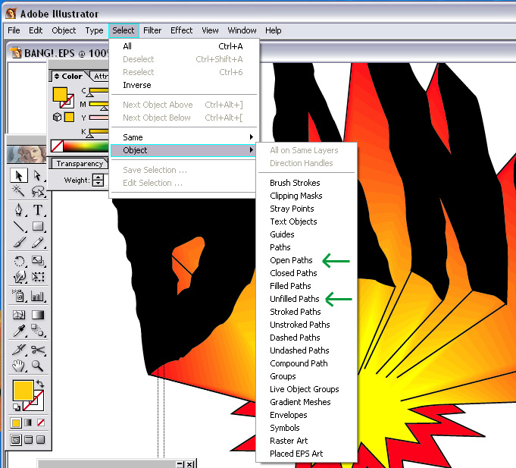
Task: Open the Window menu
Action: [242, 30]
